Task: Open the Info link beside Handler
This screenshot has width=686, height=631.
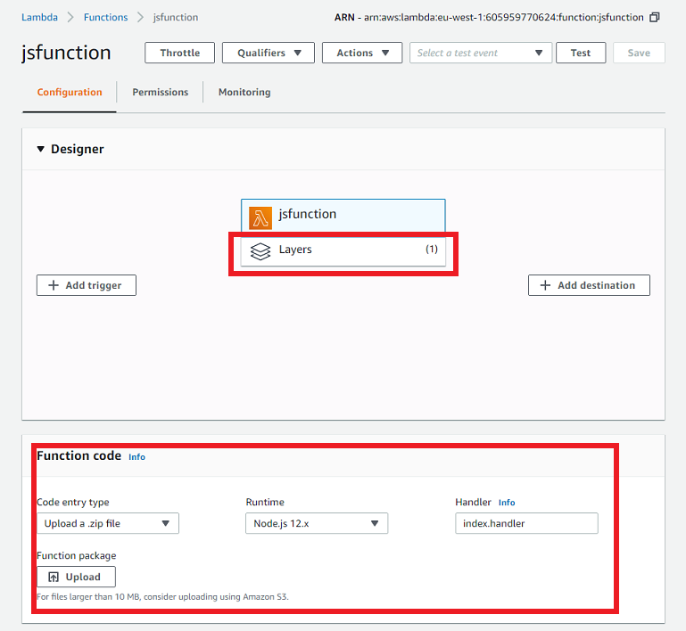Action: pyautogui.click(x=507, y=503)
